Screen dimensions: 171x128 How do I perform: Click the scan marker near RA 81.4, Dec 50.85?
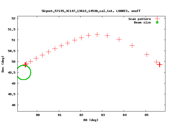coord(68,43)
